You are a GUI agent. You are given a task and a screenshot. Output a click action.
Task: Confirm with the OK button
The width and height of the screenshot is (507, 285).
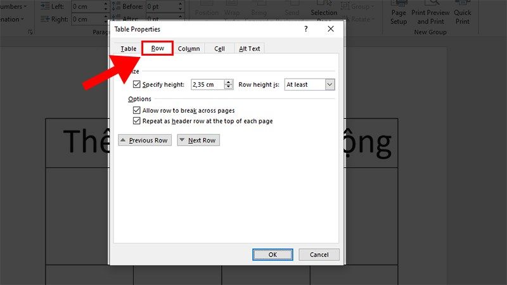point(273,255)
